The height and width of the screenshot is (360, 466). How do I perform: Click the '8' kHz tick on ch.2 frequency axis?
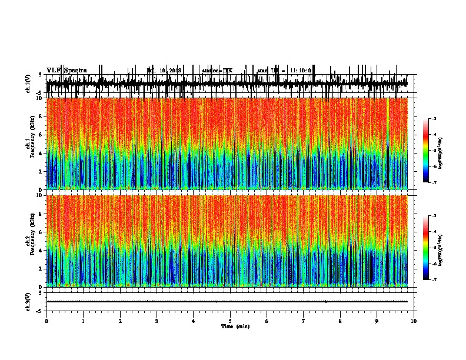pos(41,214)
